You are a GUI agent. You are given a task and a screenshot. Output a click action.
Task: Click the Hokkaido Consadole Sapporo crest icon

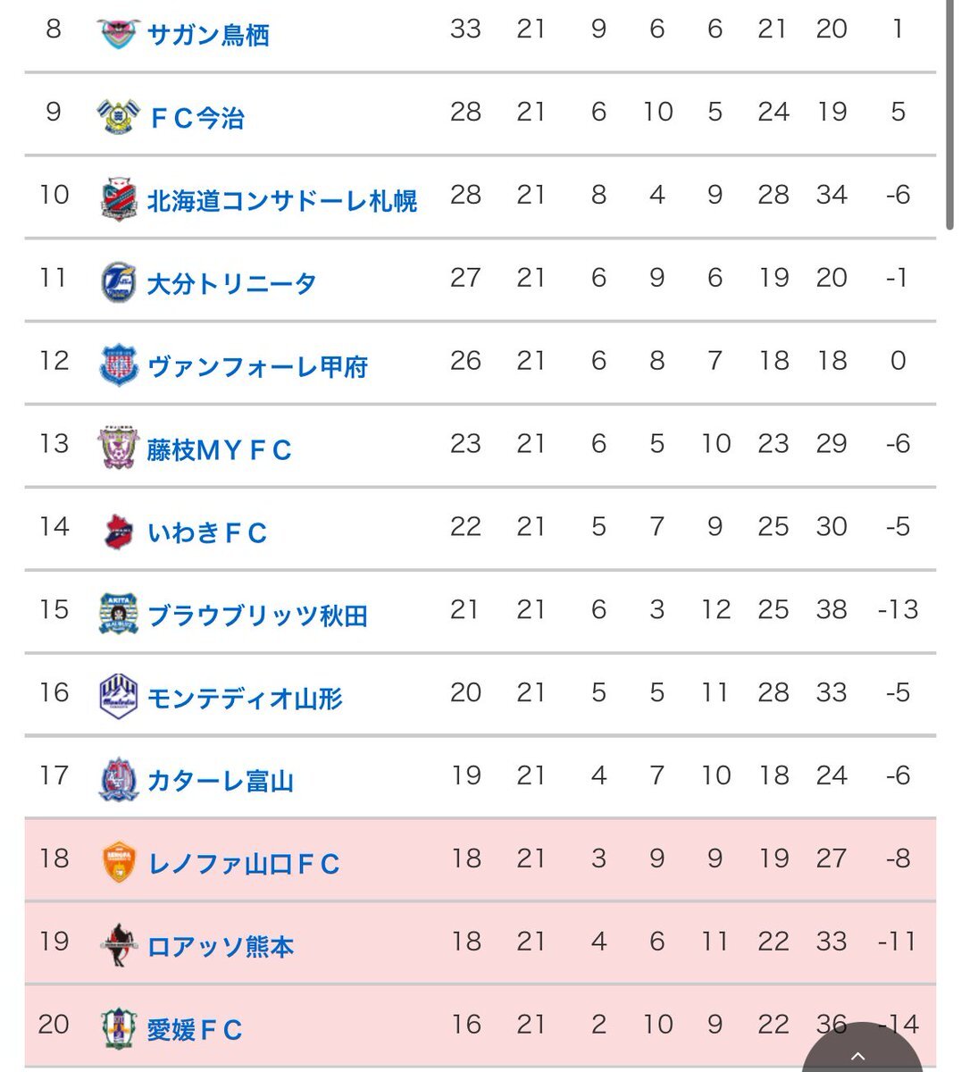coord(119,199)
